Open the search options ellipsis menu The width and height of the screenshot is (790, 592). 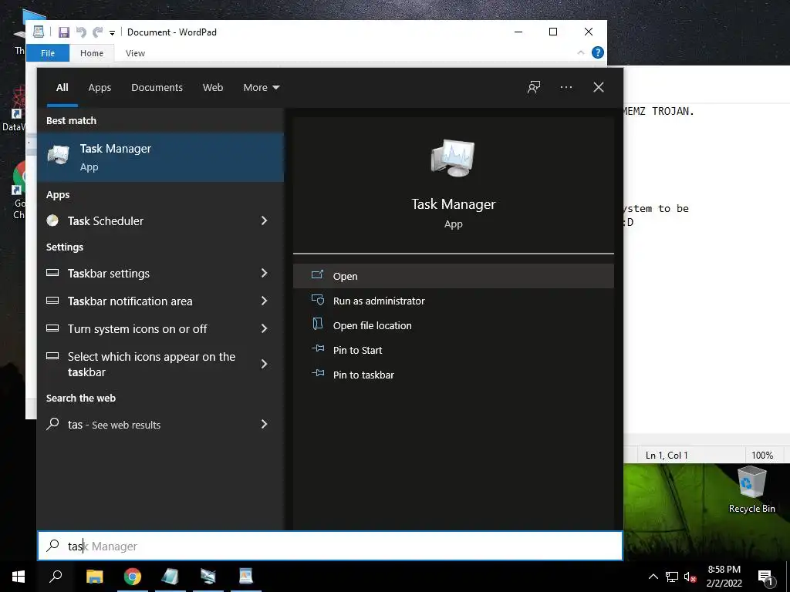[x=566, y=87]
